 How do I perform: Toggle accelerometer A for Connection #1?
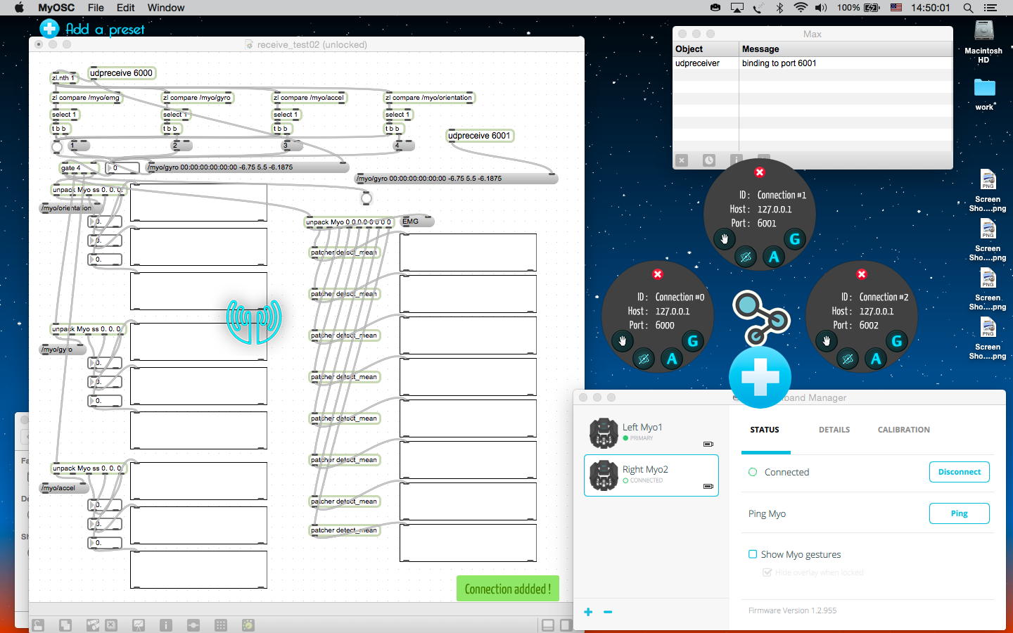pyautogui.click(x=774, y=257)
